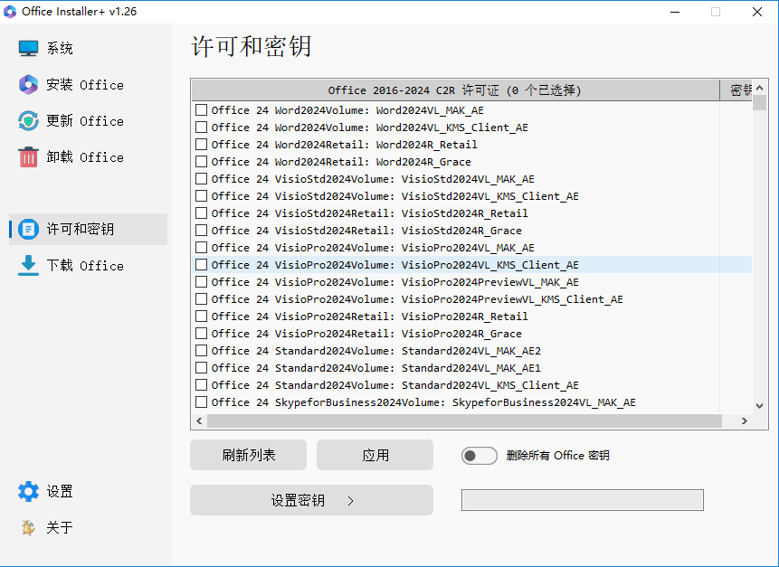779x567 pixels.
Task: Open the 更新 Office panel icon
Action: tap(25, 120)
